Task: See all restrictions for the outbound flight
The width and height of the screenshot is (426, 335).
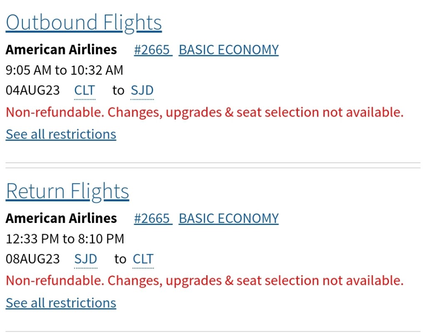Action: point(61,134)
